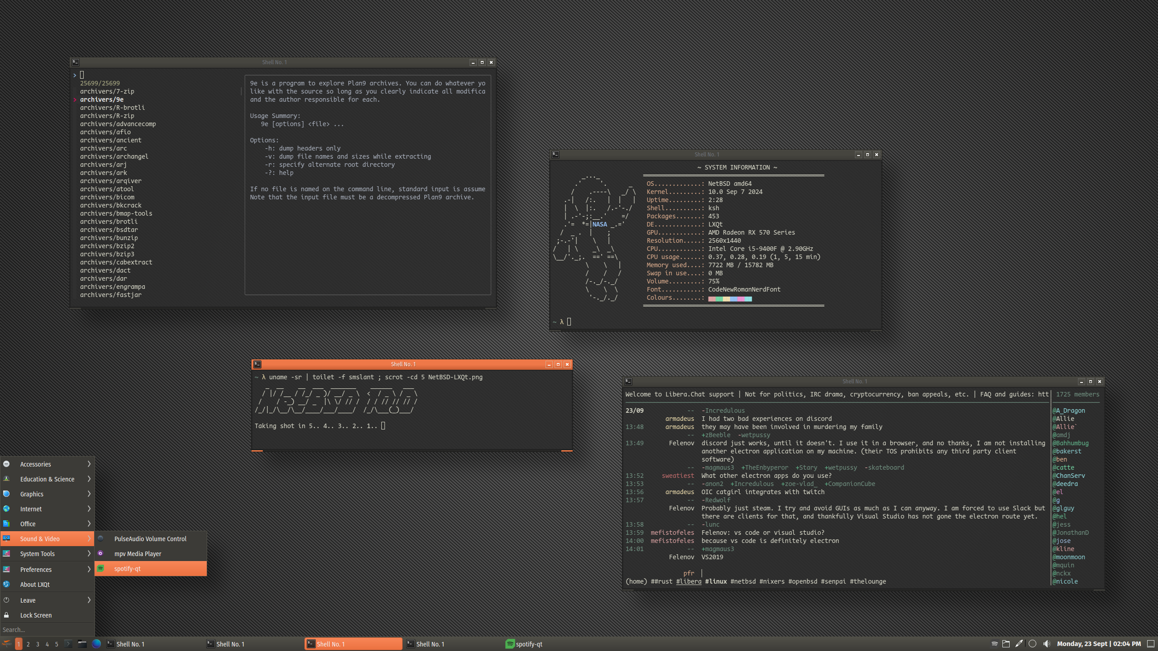Click the Spotify tray icon

click(994, 644)
